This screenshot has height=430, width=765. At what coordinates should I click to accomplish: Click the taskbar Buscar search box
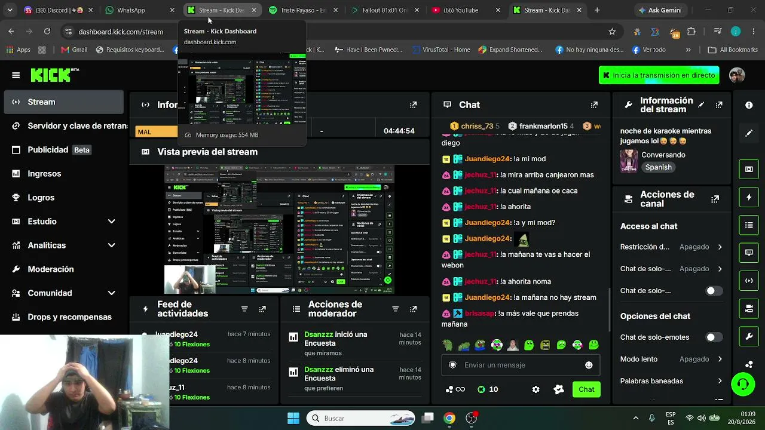pyautogui.click(x=362, y=418)
